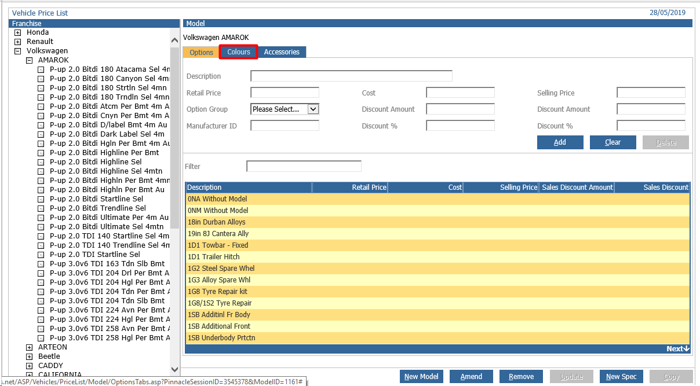Click the Clear button

(x=612, y=142)
